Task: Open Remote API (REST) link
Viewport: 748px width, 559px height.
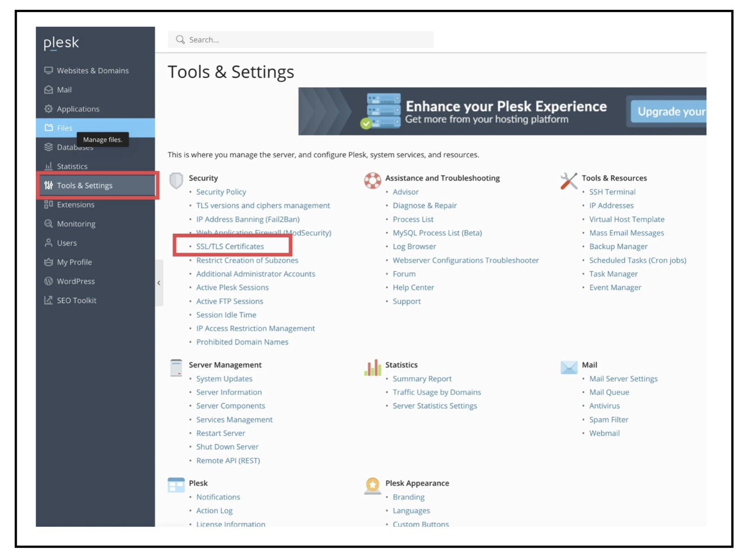Action: [228, 460]
